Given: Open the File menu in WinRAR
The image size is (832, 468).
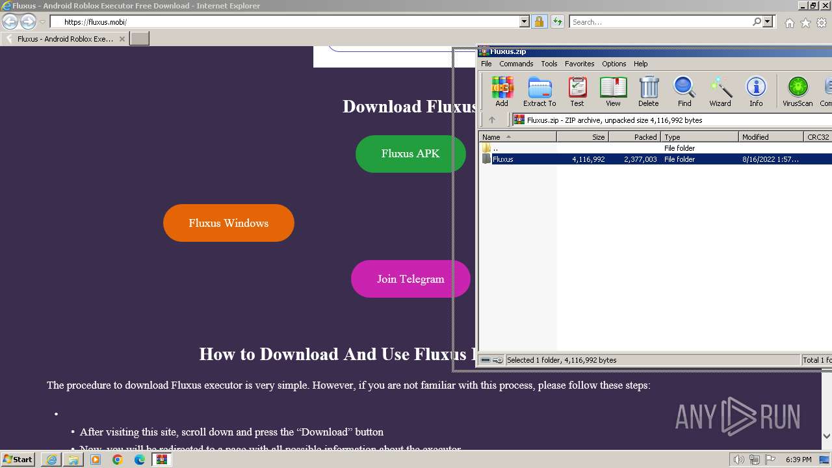Looking at the screenshot, I should coord(486,64).
